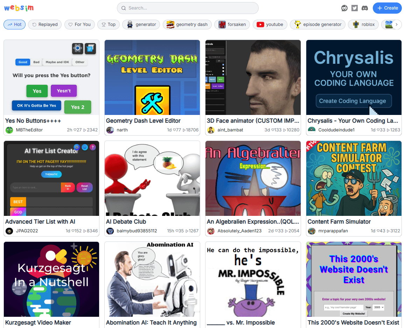This screenshot has width=405, height=328.
Task: Filter by the geometry dash tag
Action: coord(187,25)
